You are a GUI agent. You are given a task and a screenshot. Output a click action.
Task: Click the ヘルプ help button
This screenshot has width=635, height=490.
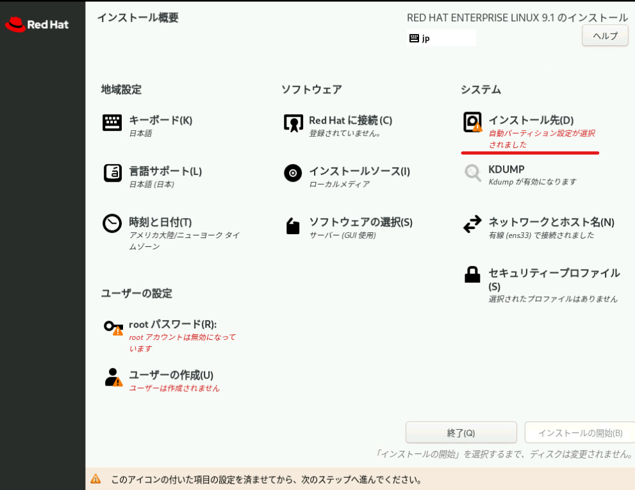pyautogui.click(x=605, y=36)
